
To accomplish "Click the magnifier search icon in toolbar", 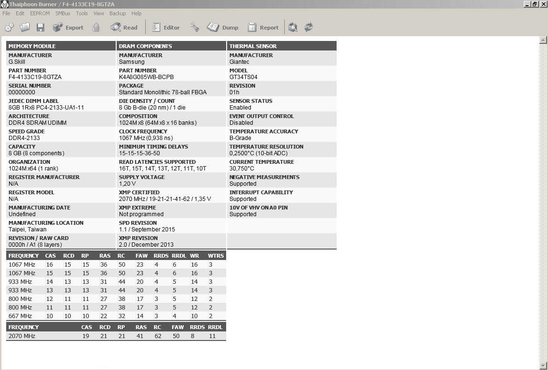I will pyautogui.click(x=293, y=27).
